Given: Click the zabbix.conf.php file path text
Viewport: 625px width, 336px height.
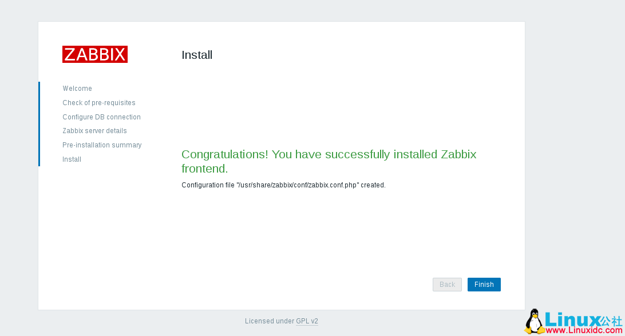Looking at the screenshot, I should 298,185.
